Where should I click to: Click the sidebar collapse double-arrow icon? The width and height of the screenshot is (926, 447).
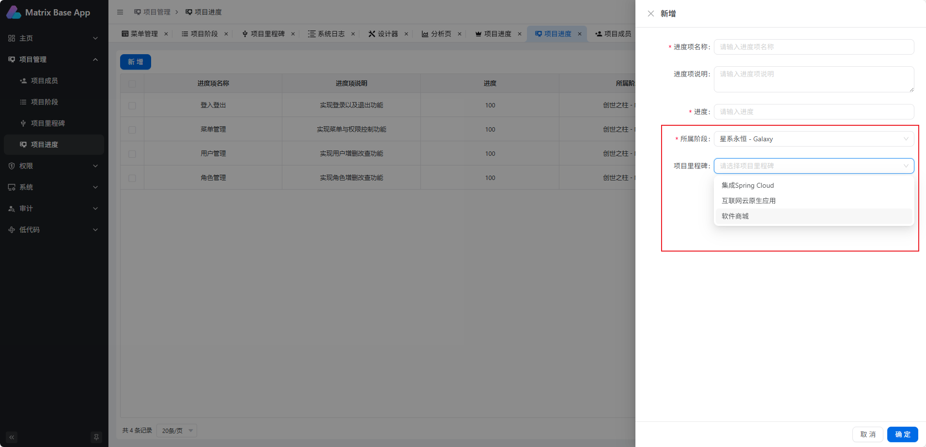12,437
